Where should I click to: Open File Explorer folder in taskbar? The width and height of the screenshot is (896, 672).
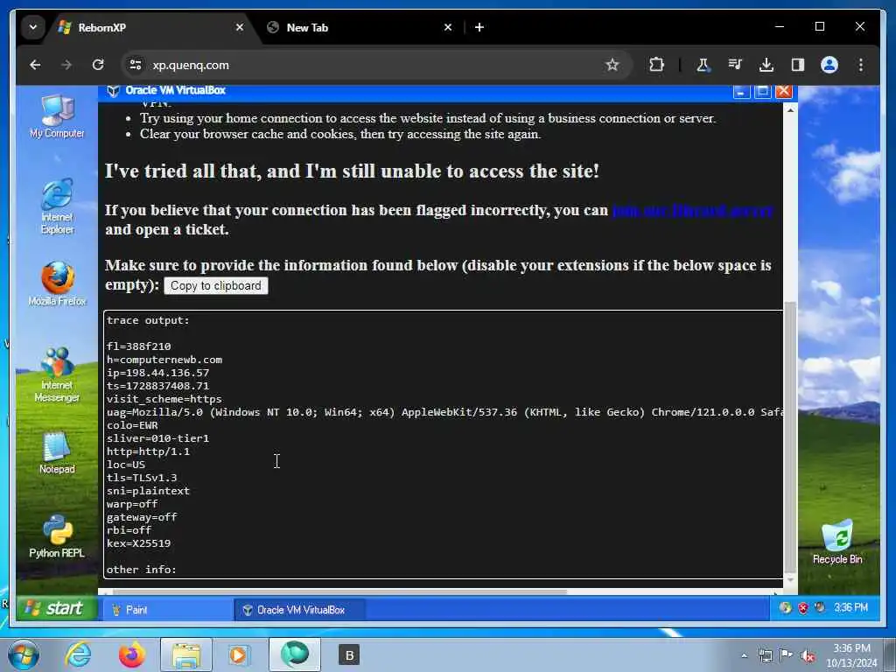click(x=186, y=654)
